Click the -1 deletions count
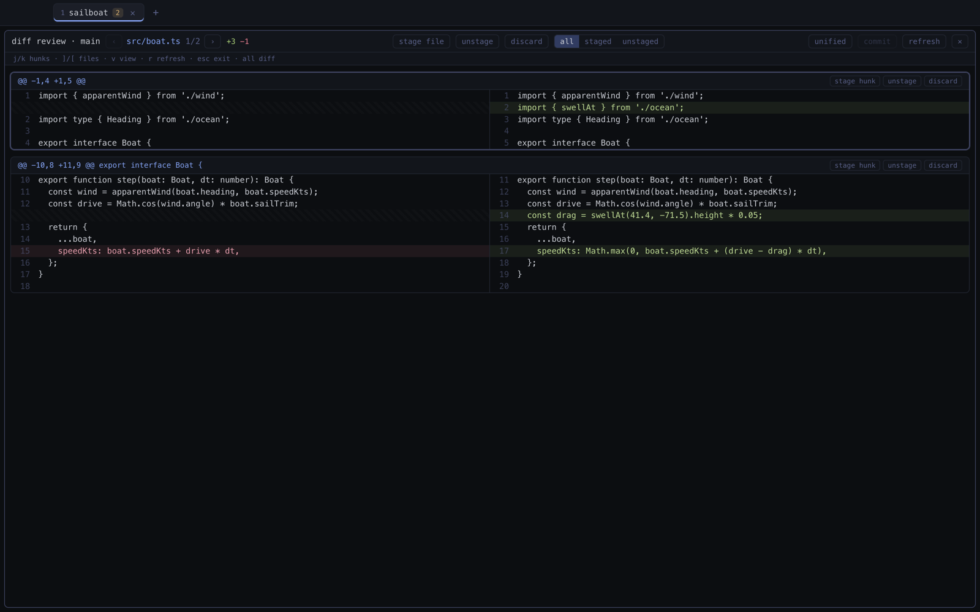 244,42
